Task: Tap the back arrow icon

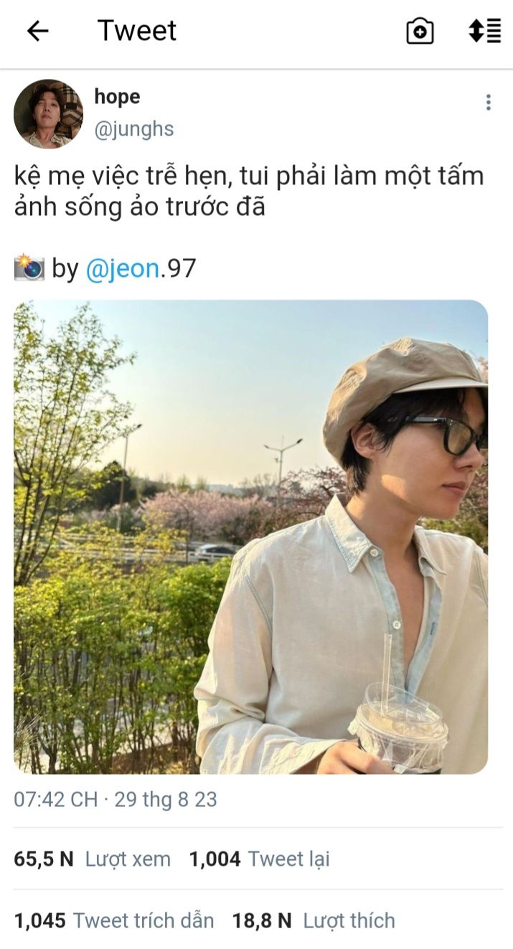Action: tap(37, 31)
